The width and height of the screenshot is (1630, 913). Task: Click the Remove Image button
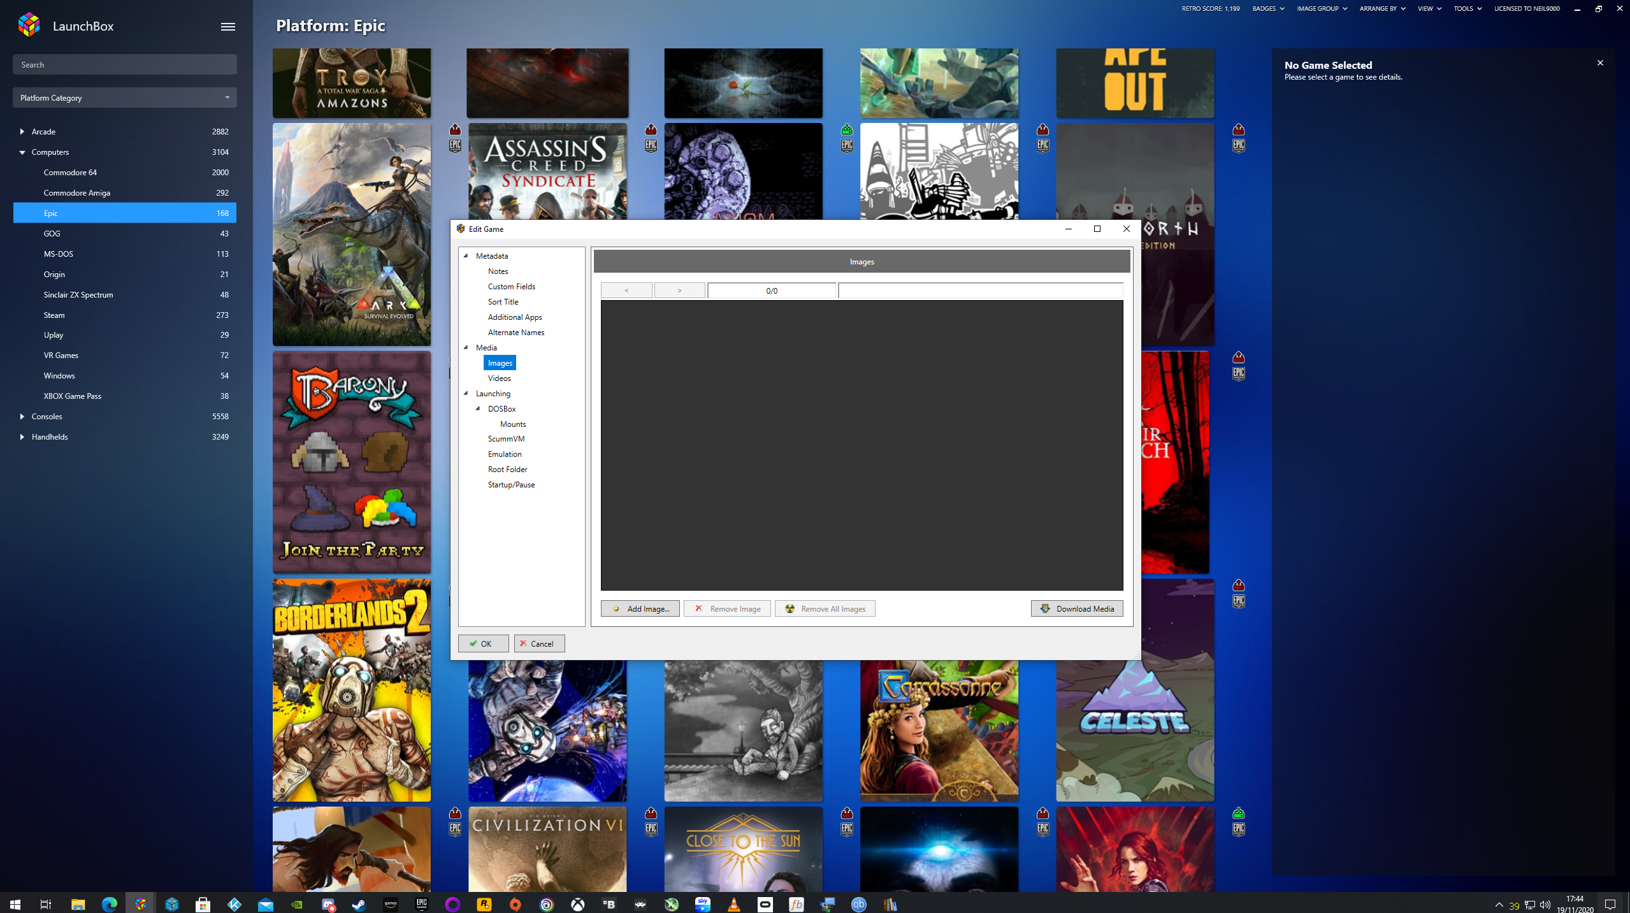tap(727, 608)
